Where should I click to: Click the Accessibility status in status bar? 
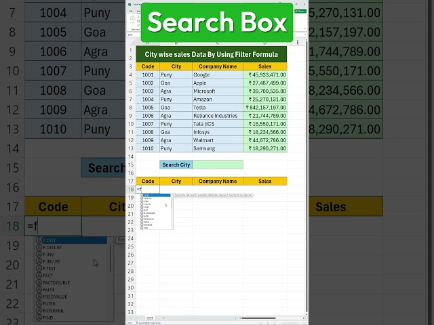pos(149,323)
